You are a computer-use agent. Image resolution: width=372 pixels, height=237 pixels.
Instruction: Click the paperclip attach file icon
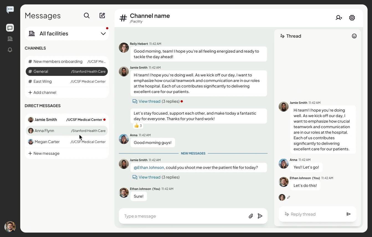[x=251, y=216]
